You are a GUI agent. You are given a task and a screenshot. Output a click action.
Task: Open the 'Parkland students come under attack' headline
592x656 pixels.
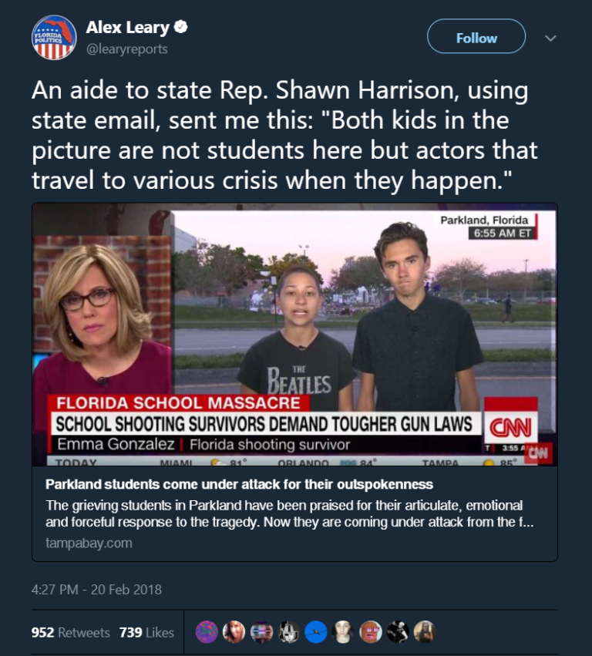point(239,485)
